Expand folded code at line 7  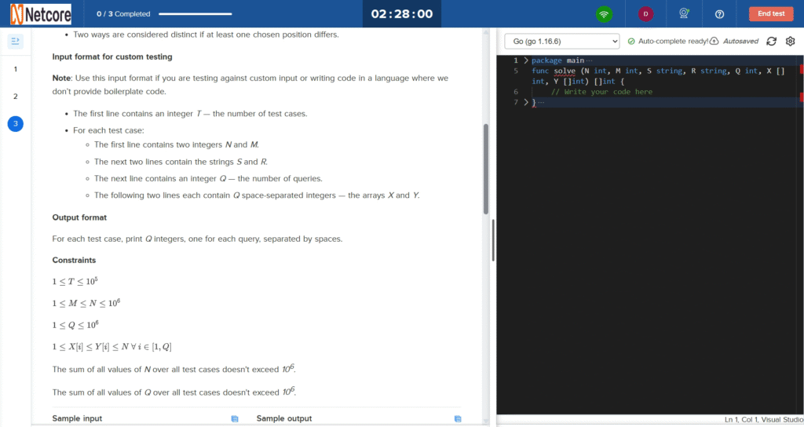point(525,102)
